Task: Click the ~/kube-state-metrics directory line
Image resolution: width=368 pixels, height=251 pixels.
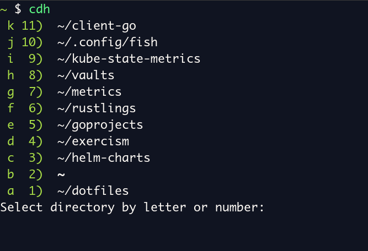Action: [x=128, y=58]
